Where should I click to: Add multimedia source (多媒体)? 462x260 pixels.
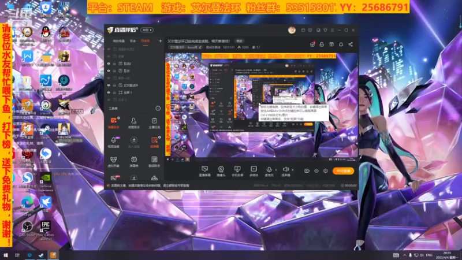[x=254, y=171]
